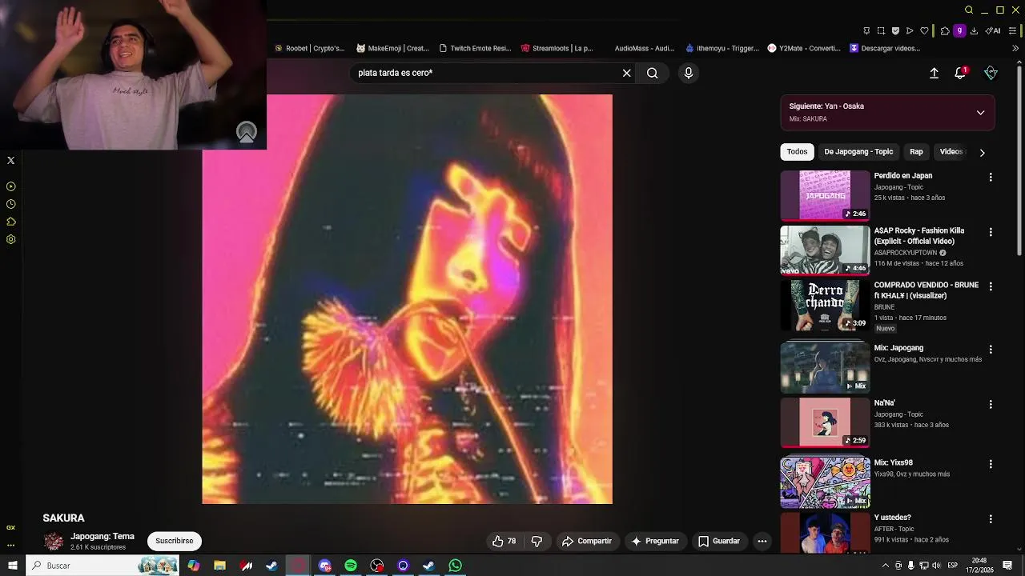Select the 'Todos' filter chip
Screen dimensions: 1025x576
pyautogui.click(x=797, y=152)
